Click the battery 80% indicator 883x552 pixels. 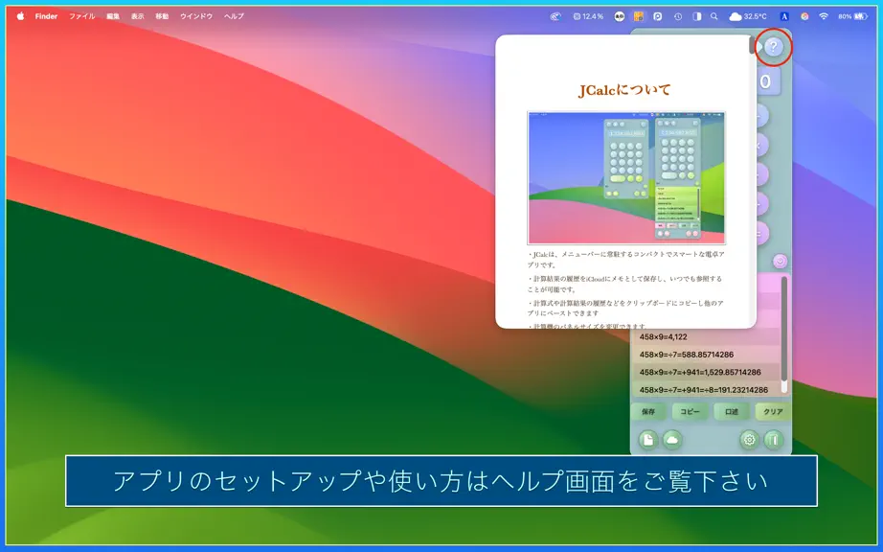pyautogui.click(x=852, y=16)
